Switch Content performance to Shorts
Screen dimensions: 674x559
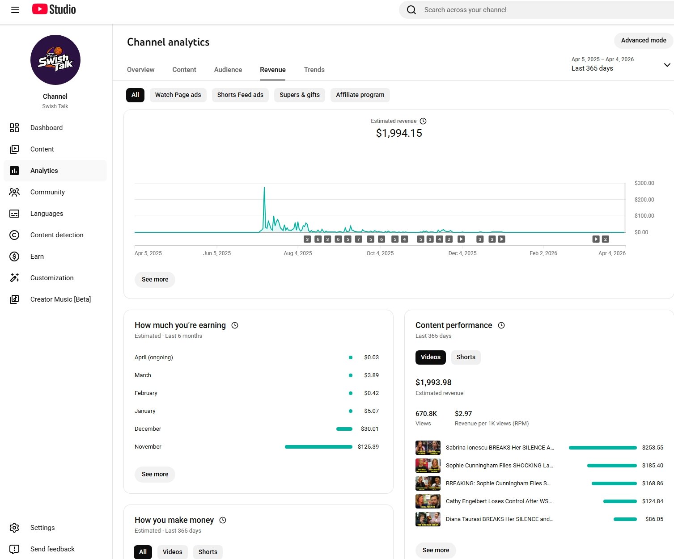[466, 357]
